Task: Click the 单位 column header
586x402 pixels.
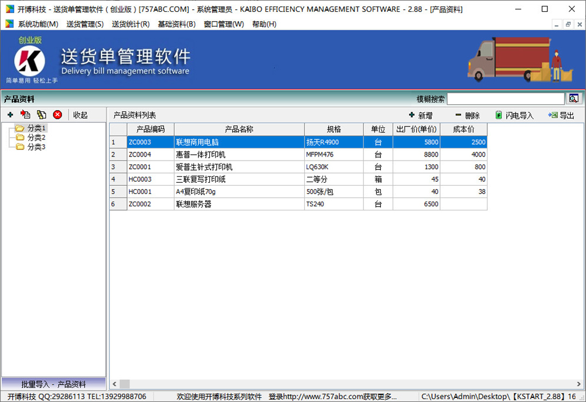Action: click(x=378, y=130)
